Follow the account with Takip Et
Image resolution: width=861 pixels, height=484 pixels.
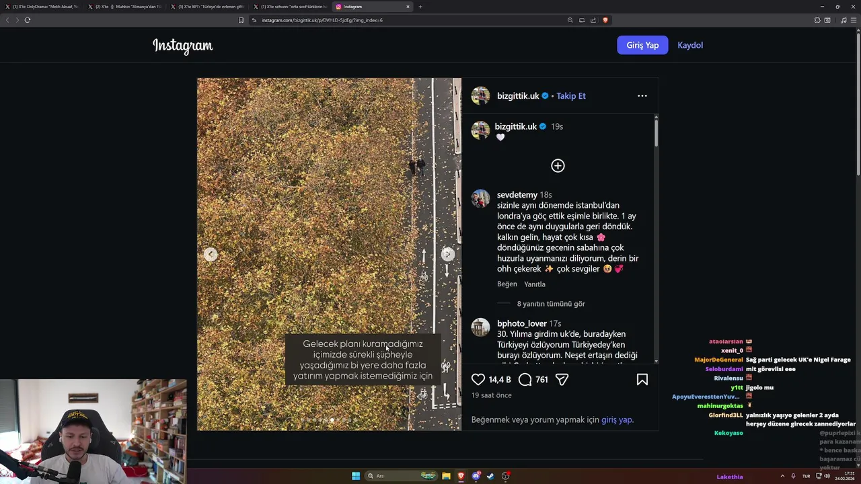tap(571, 96)
